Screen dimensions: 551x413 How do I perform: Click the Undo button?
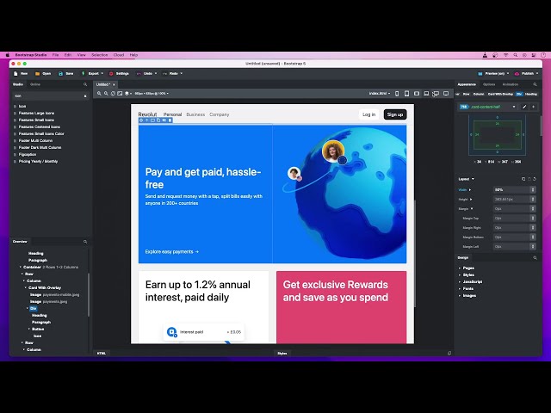pyautogui.click(x=145, y=74)
